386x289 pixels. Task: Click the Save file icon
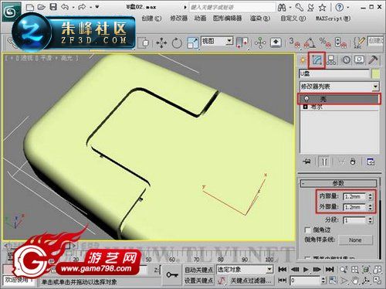(x=53, y=7)
